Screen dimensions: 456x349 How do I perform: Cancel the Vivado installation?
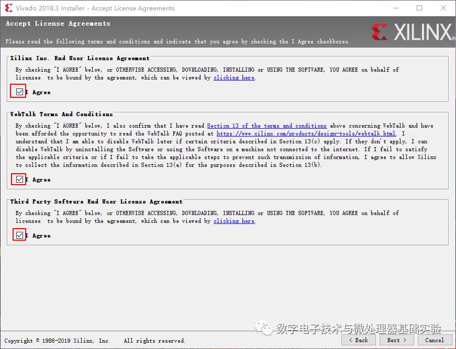(435, 340)
